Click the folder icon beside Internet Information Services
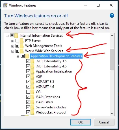Viewport: 119px width, 130px height. click(x=16, y=36)
